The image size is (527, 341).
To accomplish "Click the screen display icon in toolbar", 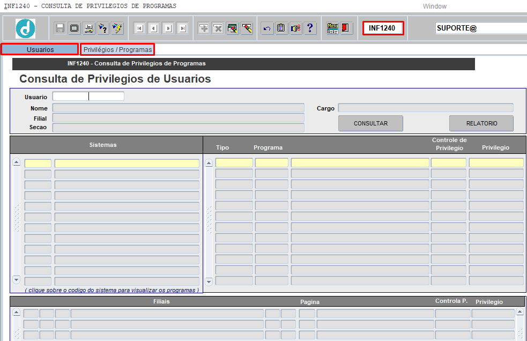I will pos(75,28).
